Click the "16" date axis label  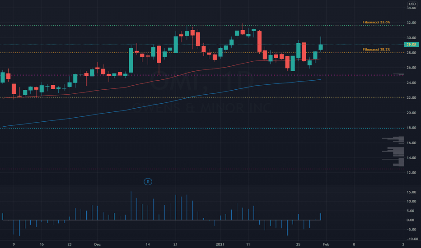[42, 244]
